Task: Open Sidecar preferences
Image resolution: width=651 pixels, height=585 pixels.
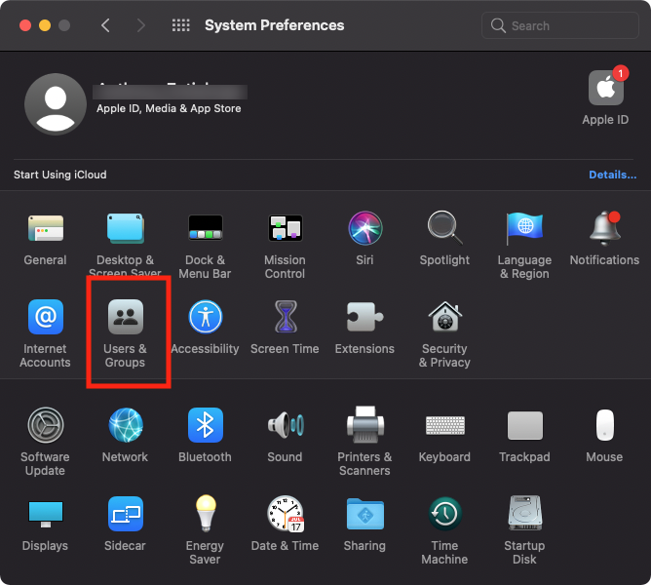Action: click(x=126, y=514)
